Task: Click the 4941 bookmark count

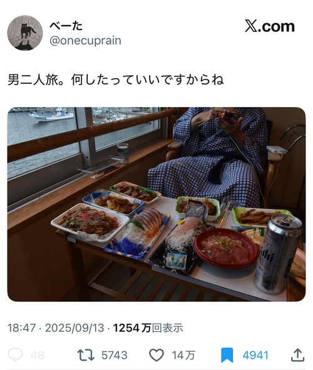Action: pos(255,355)
